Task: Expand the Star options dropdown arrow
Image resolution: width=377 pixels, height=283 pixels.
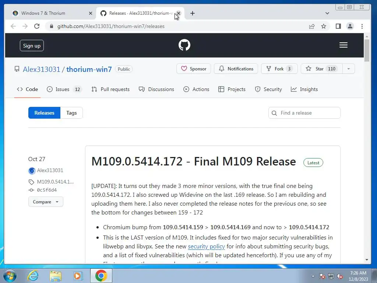Action: (x=348, y=69)
